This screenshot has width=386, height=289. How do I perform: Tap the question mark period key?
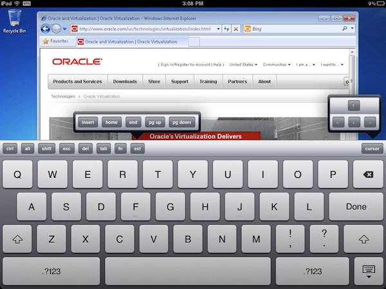click(324, 239)
